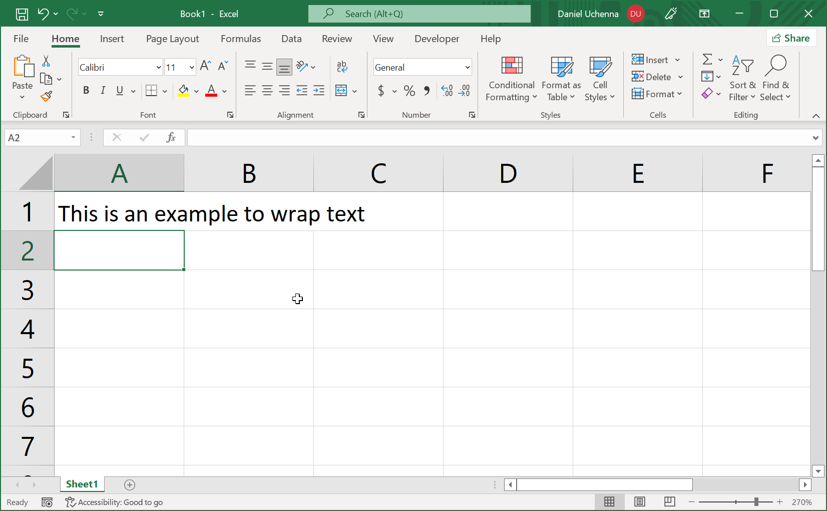Apply italic formatting
The height and width of the screenshot is (511, 827).
coord(103,91)
